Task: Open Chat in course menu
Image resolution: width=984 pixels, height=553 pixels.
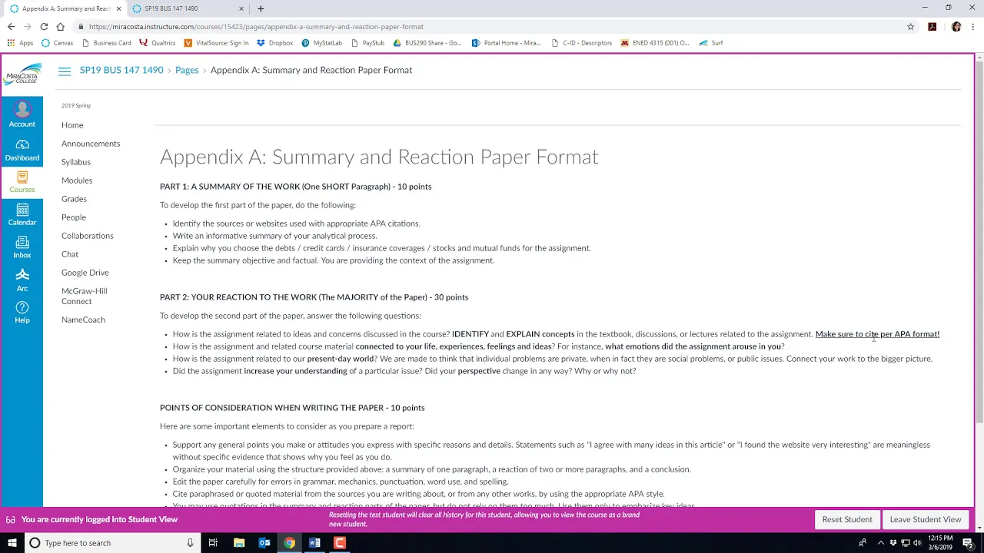Action: (70, 254)
